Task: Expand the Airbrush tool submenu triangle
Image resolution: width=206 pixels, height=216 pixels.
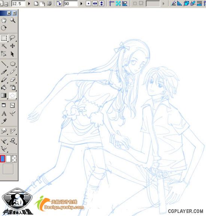Action: [16, 91]
